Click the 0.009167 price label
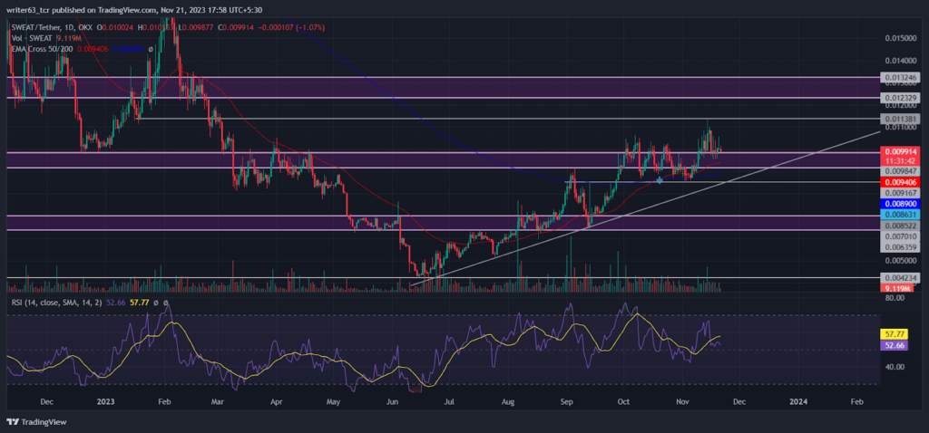929x433 pixels. (900, 193)
